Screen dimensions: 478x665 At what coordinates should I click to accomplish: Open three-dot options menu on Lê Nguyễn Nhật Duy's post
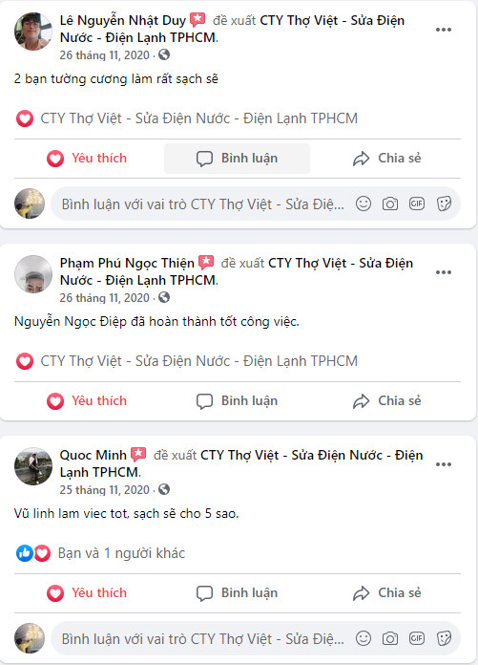[x=444, y=30]
